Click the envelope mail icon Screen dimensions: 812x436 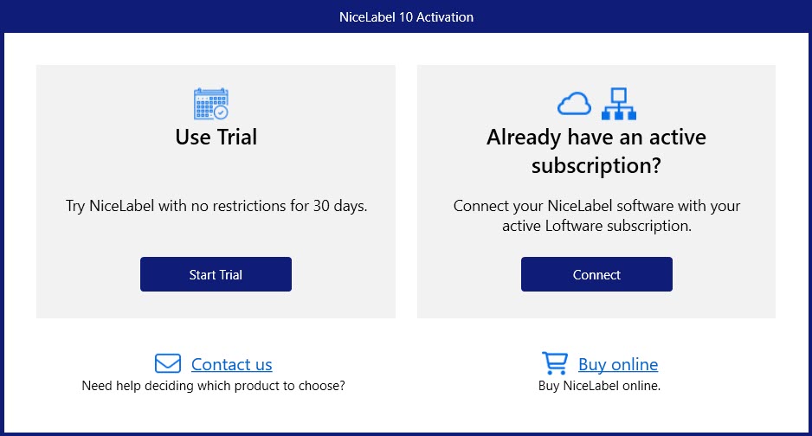pos(168,363)
